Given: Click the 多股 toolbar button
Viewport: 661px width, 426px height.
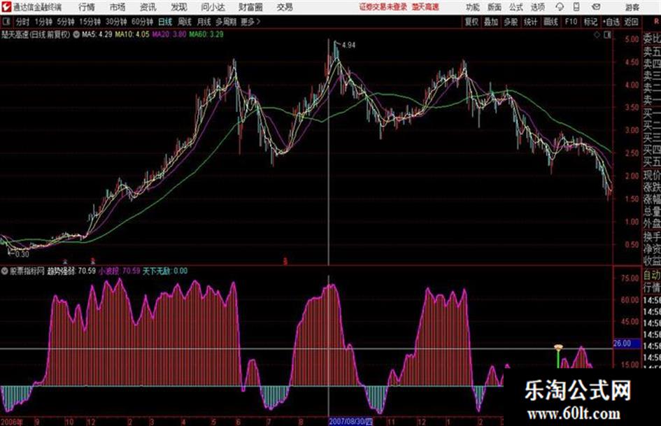Looking at the screenshot, I should point(511,22).
